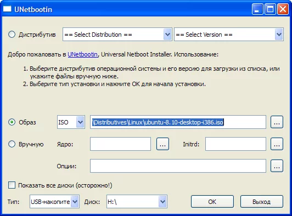Open the Диск H:\ drive dropdown

[137, 202]
